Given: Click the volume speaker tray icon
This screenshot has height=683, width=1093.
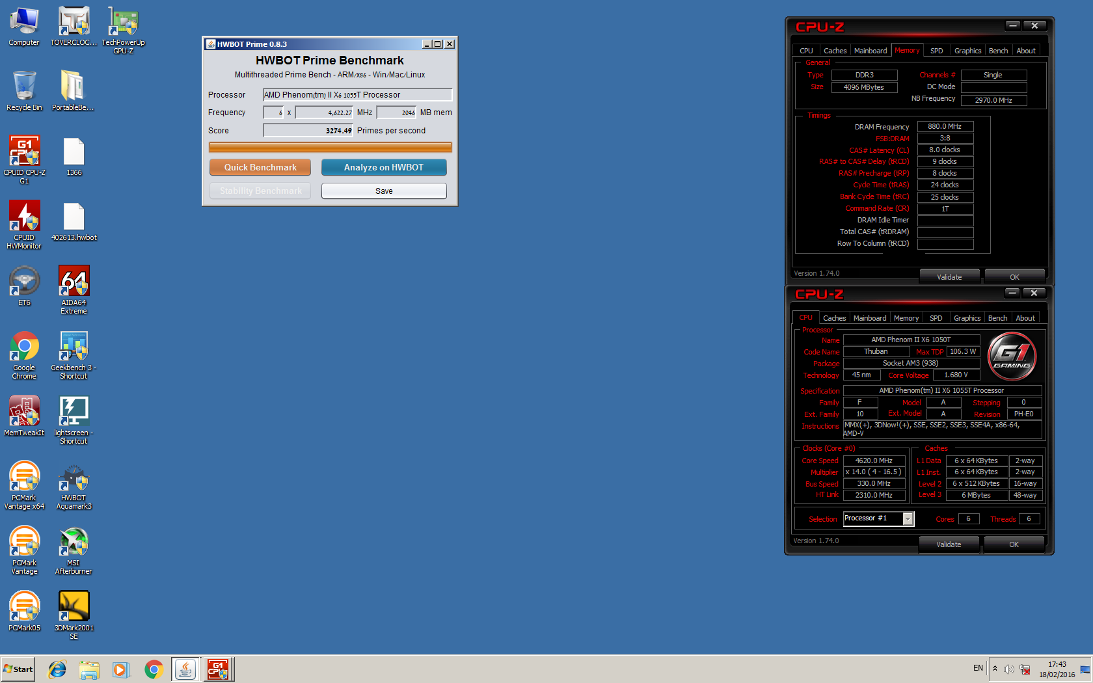Looking at the screenshot, I should [x=1009, y=669].
